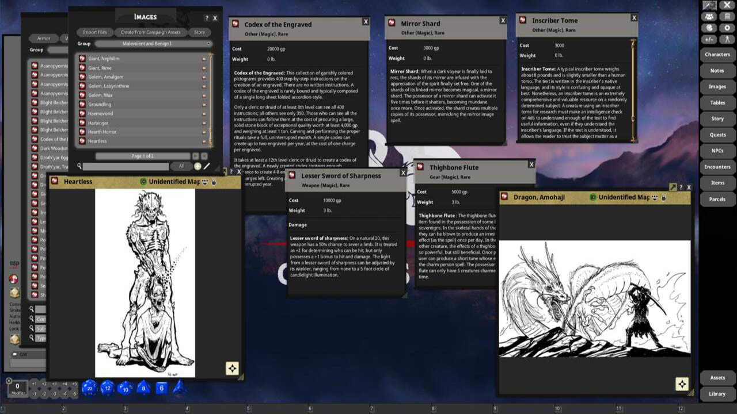The height and width of the screenshot is (414, 737).
Task: Pick the d8 die in dice tray
Action: point(143,388)
